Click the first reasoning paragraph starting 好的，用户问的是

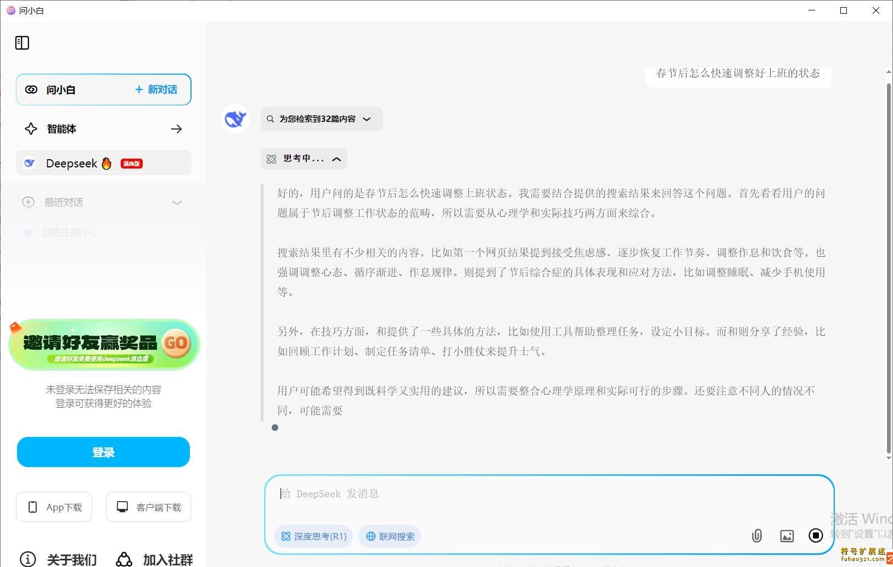[551, 203]
